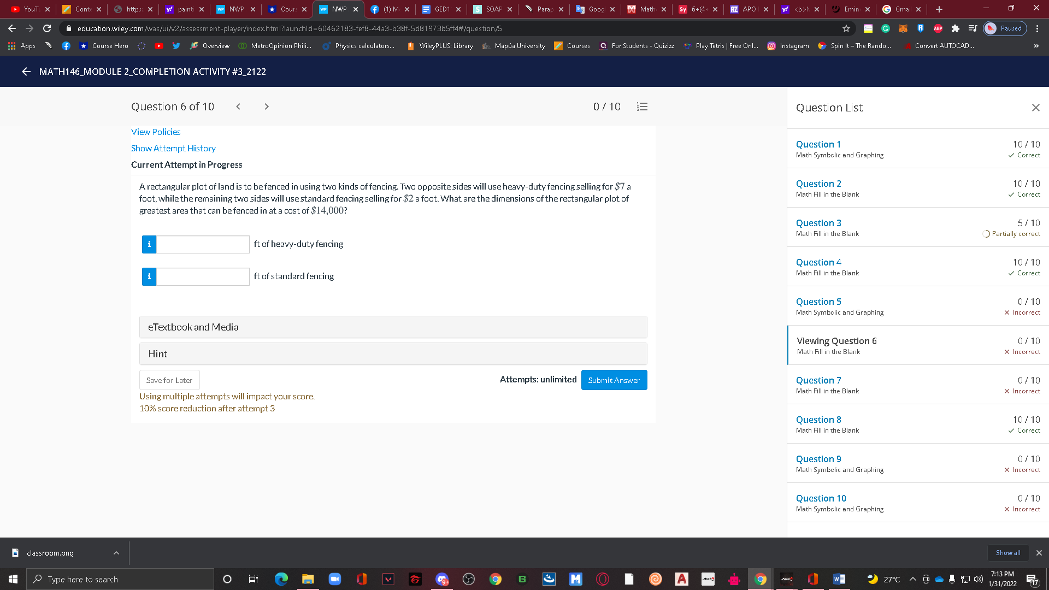Open Chrome extensions puzzle icon
Screen dimensions: 1049x590
(x=955, y=28)
